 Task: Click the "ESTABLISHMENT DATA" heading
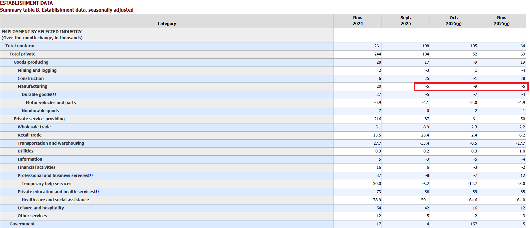26,3
